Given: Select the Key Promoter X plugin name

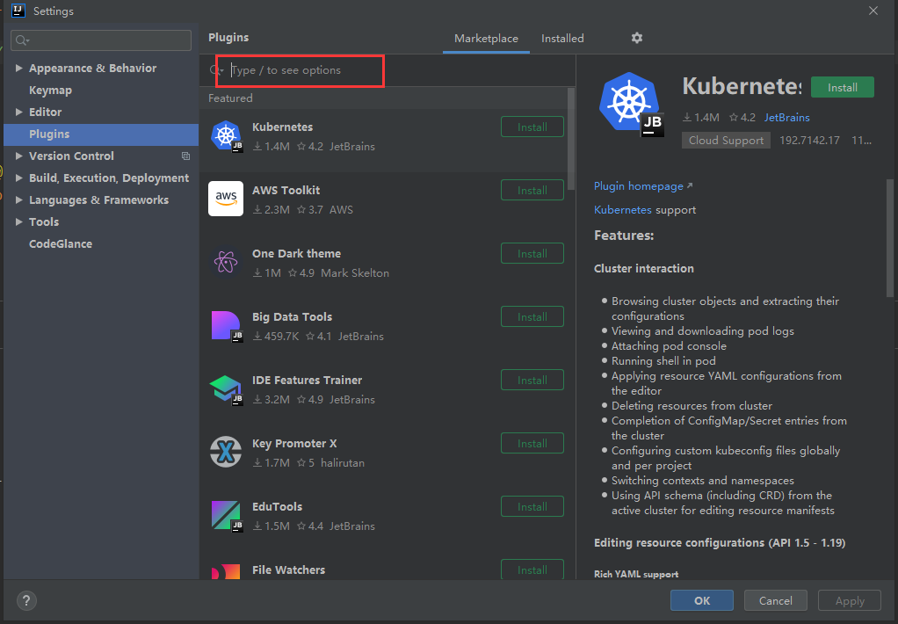Looking at the screenshot, I should coord(294,444).
